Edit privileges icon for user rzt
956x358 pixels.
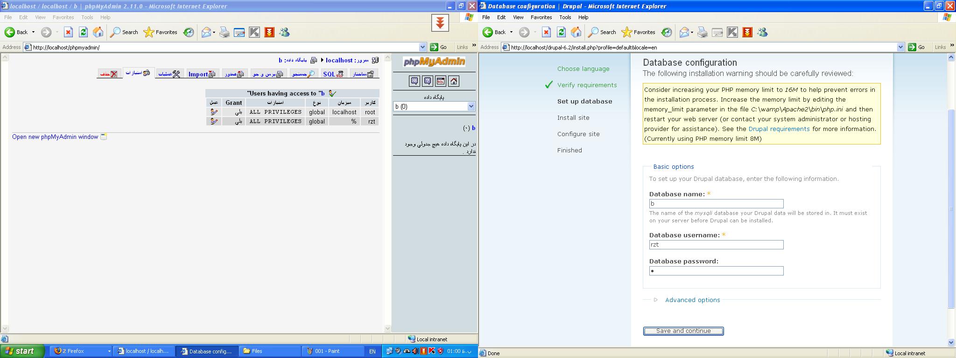214,121
